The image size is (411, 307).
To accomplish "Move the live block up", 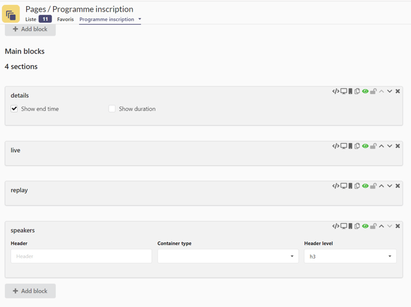I will click(x=382, y=146).
